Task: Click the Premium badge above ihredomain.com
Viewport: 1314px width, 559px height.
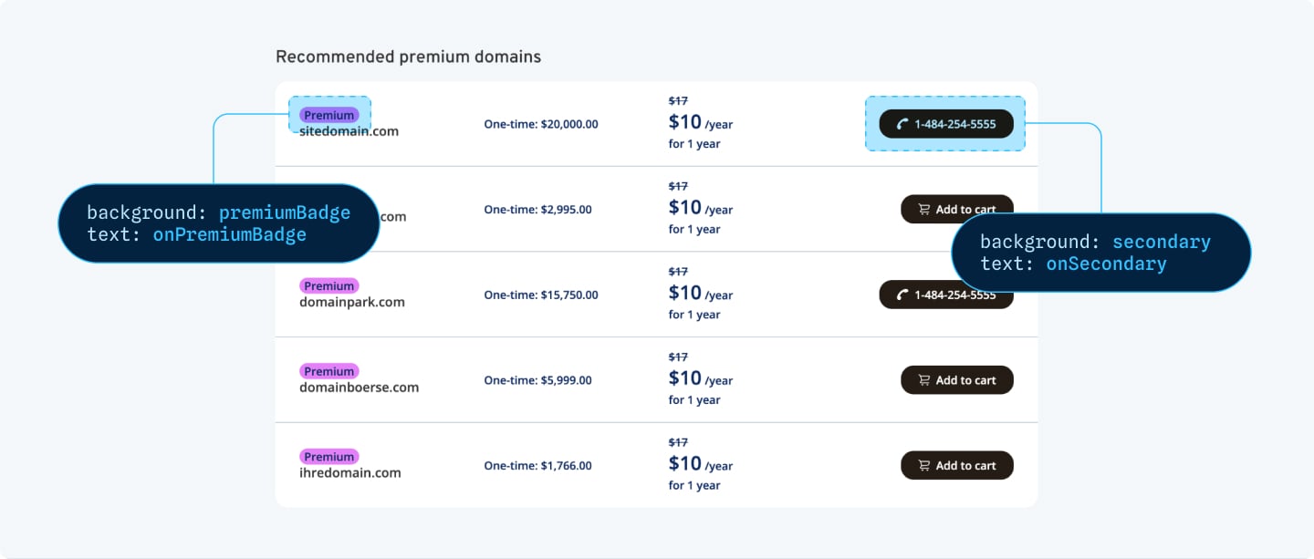Action: 329,457
